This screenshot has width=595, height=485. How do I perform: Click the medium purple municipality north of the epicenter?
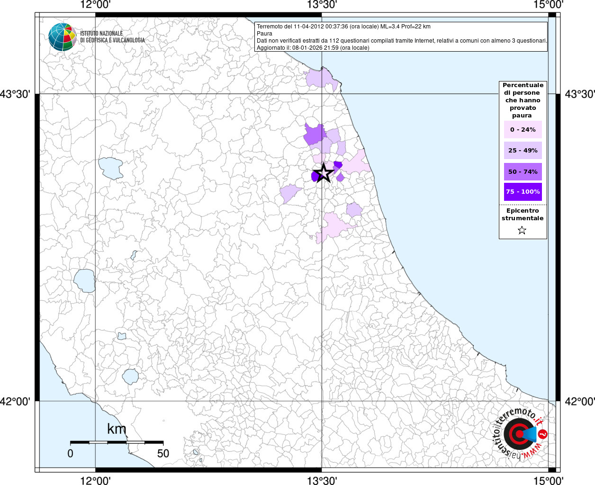point(315,134)
